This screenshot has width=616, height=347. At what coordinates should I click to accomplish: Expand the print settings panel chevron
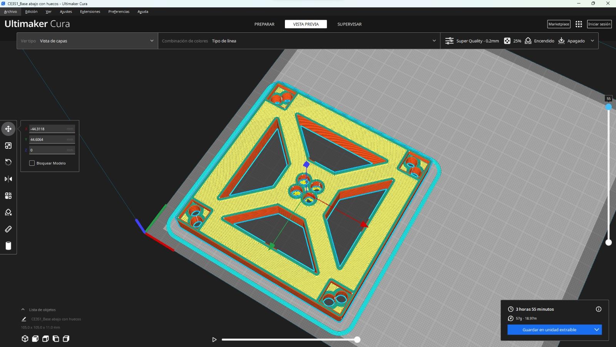[x=592, y=41]
